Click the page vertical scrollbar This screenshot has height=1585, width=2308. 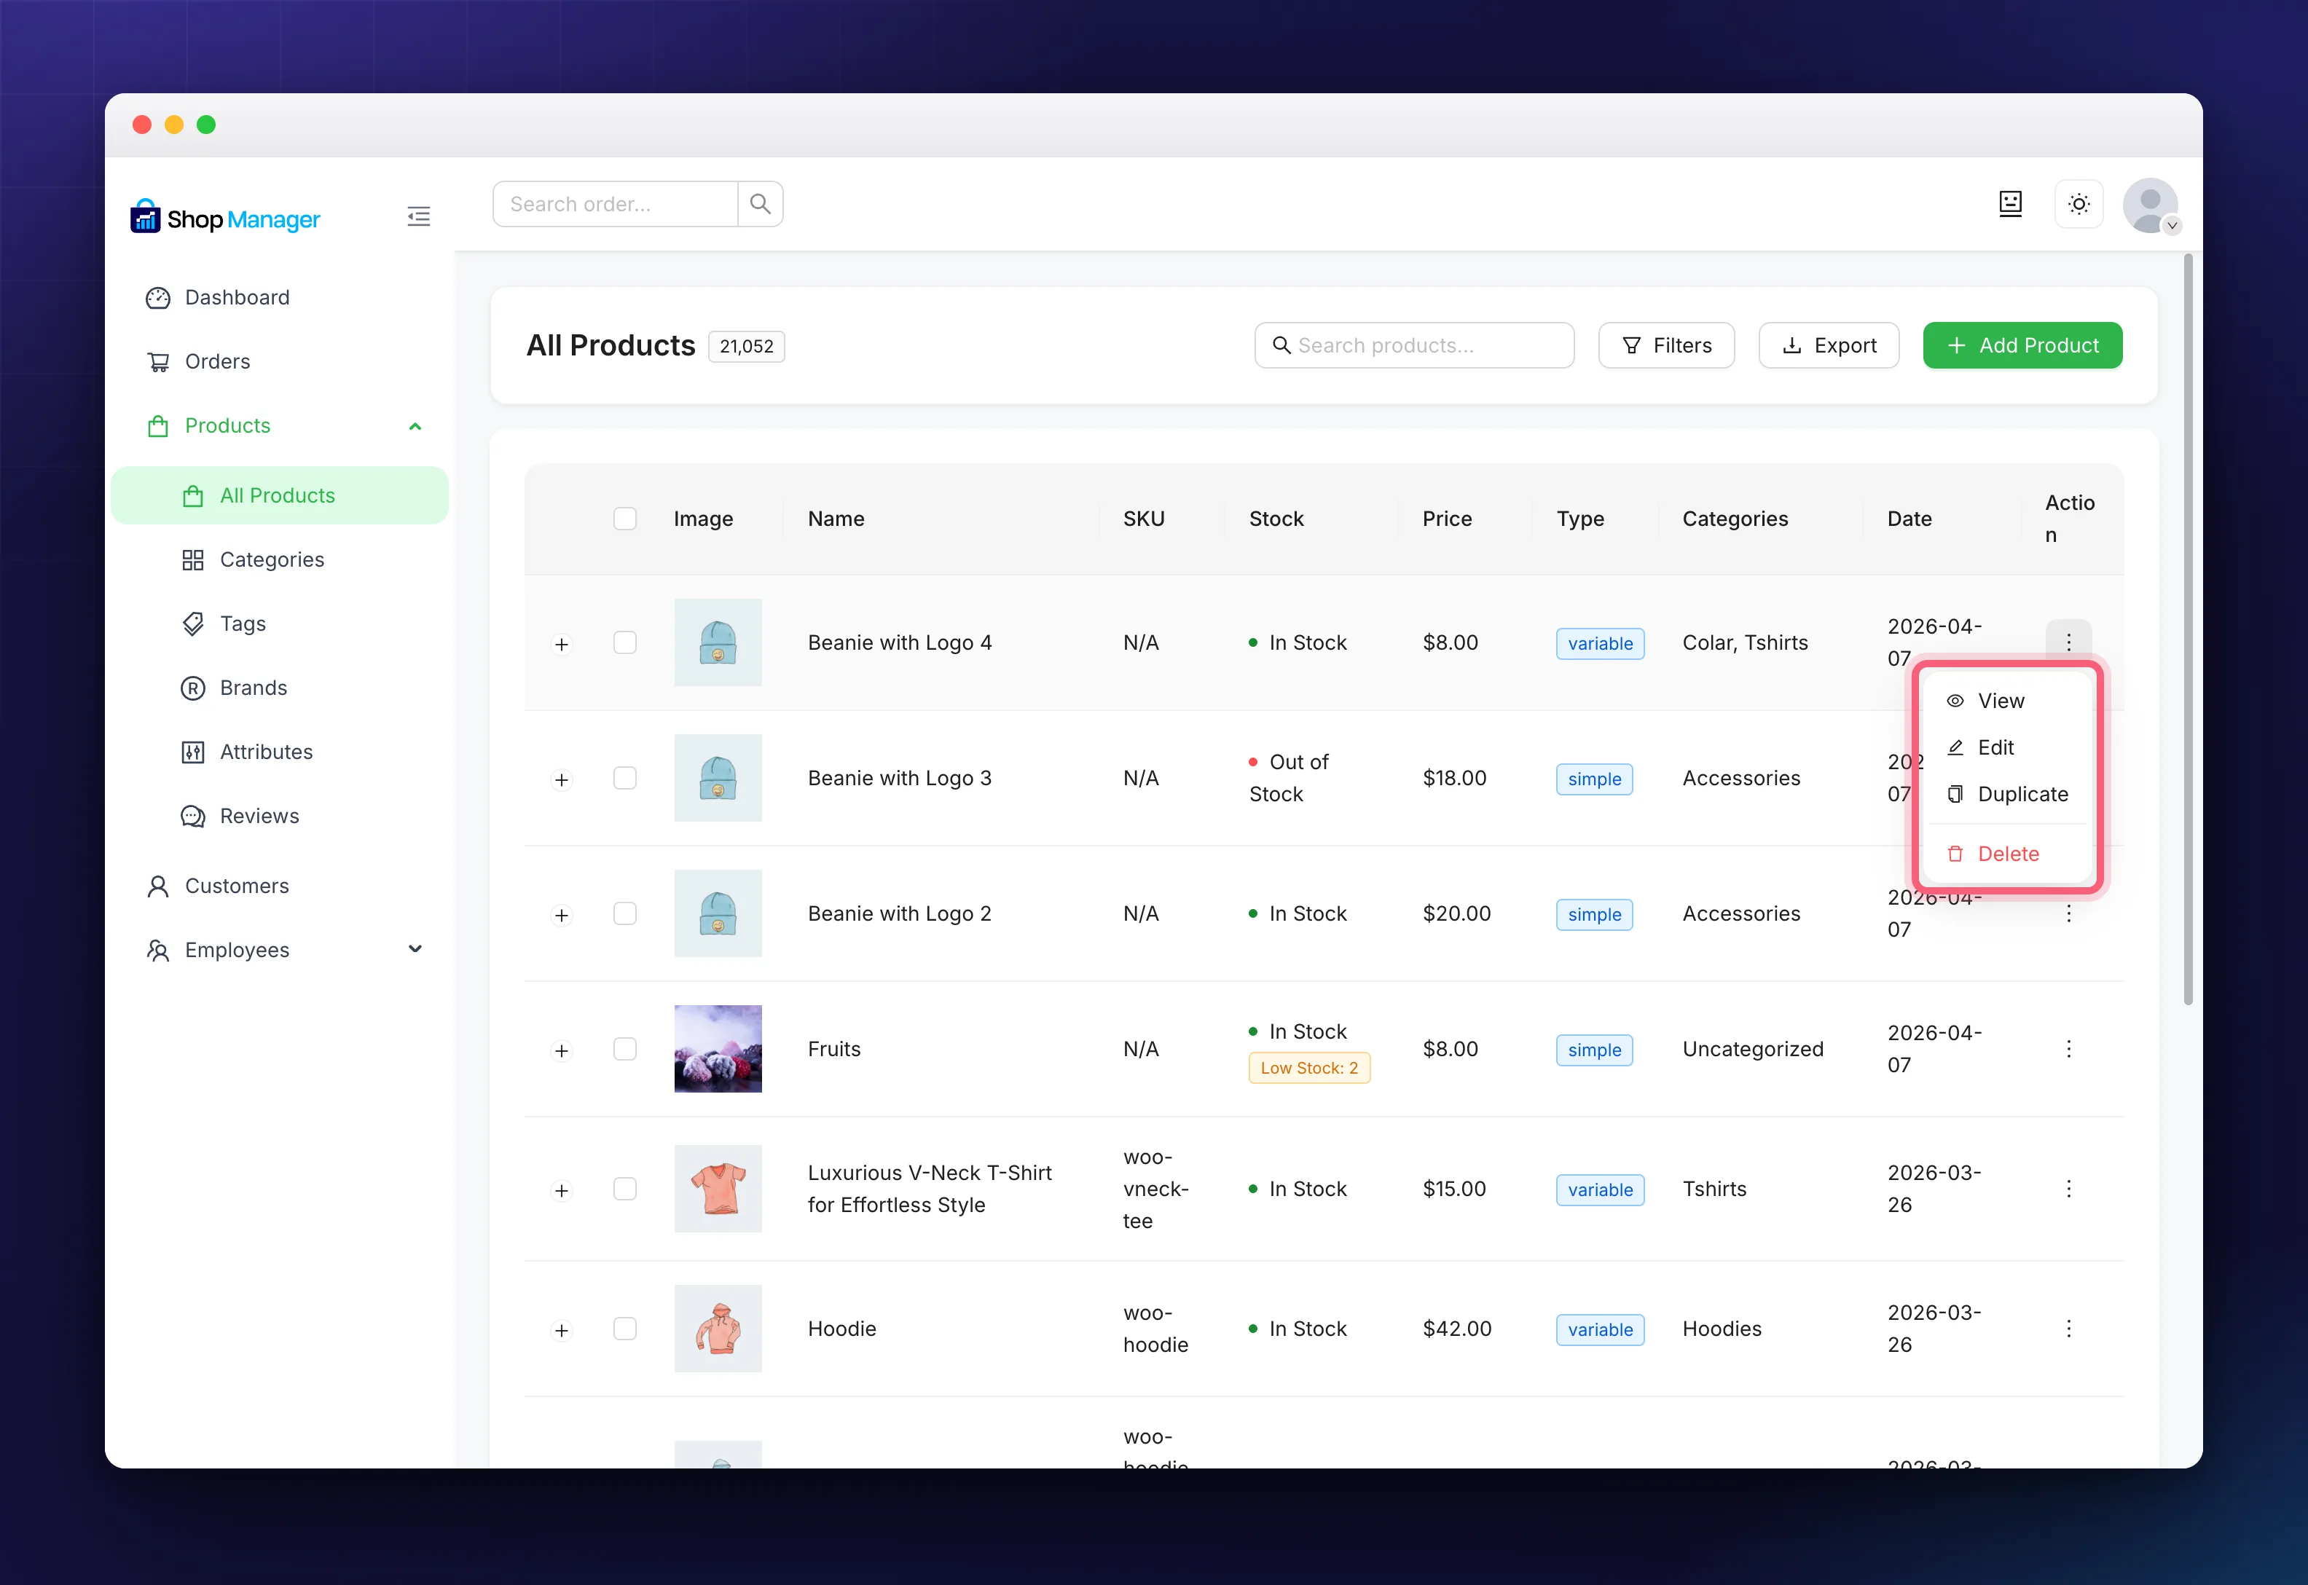(x=2188, y=629)
